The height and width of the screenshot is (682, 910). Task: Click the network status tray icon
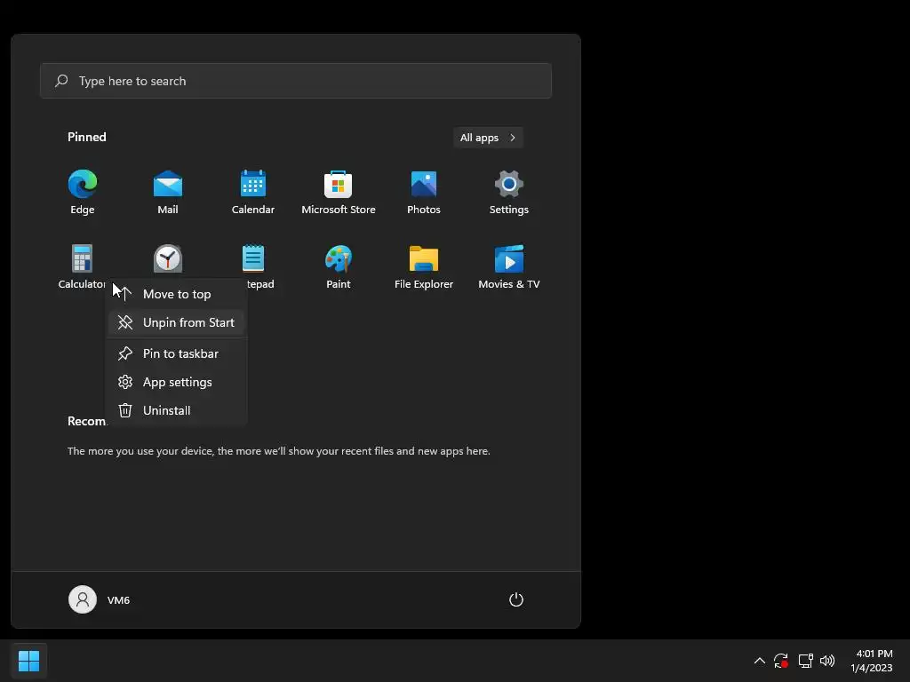pos(805,661)
